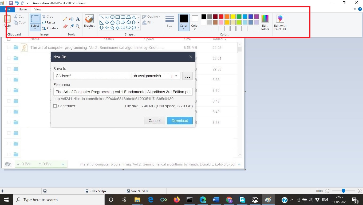Click the browse '...' button beside Save to

click(187, 76)
